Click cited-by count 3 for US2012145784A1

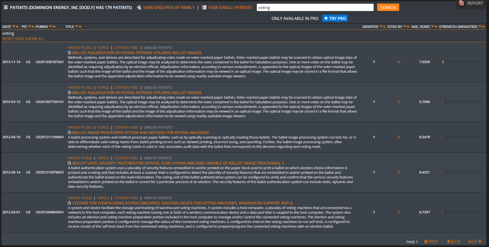pos(398,172)
